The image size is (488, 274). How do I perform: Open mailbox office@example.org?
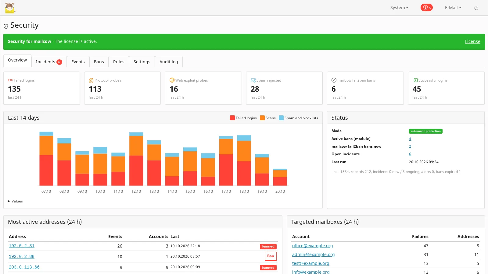point(312,246)
